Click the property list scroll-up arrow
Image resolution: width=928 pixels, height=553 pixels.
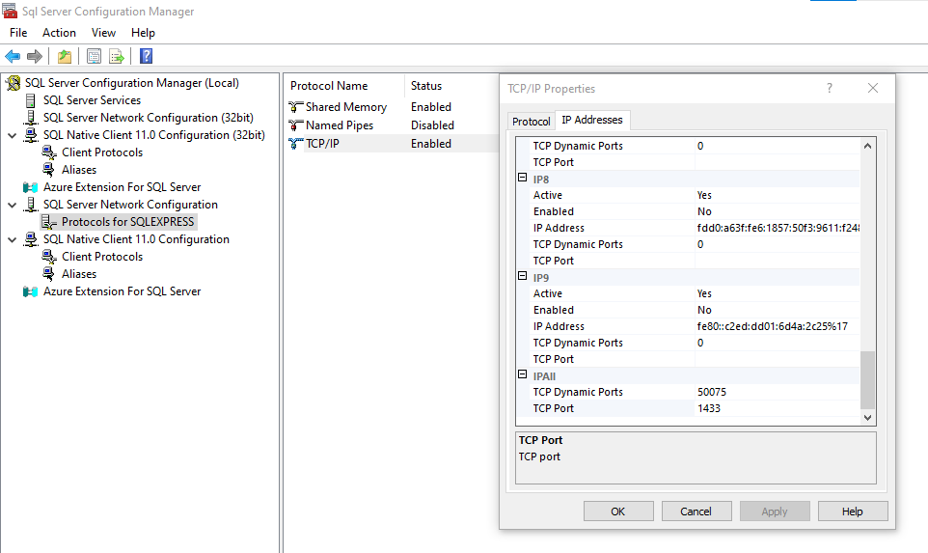point(867,147)
